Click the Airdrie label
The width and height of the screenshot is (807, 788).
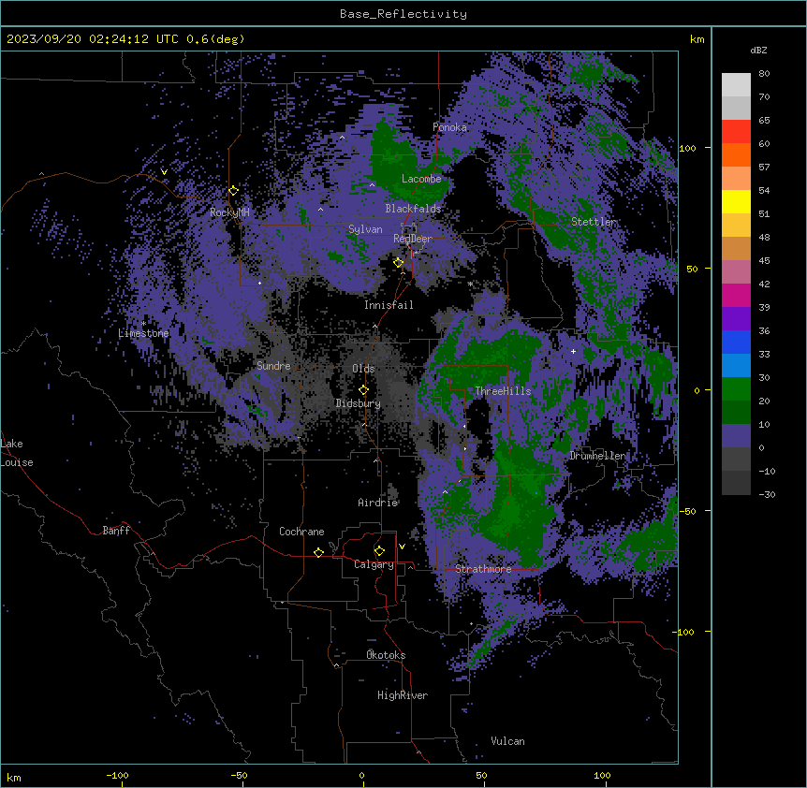point(378,503)
